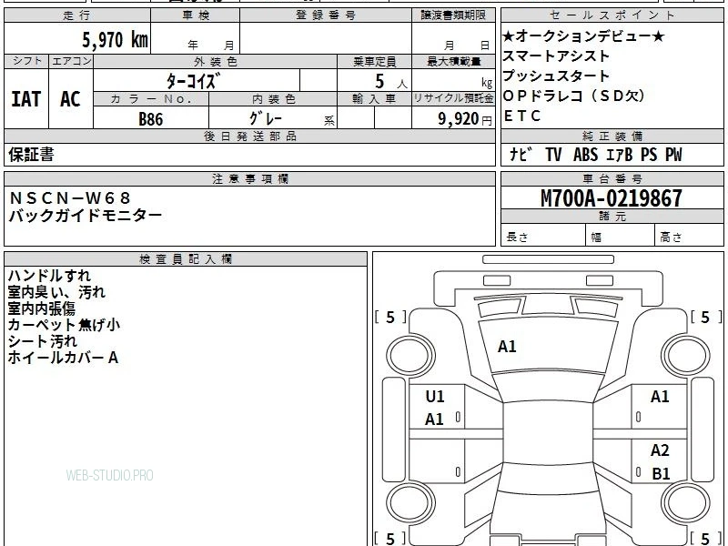Viewport: 728px width, 546px height.
Task: Select the 幅 dimension cell
Action: [621, 236]
